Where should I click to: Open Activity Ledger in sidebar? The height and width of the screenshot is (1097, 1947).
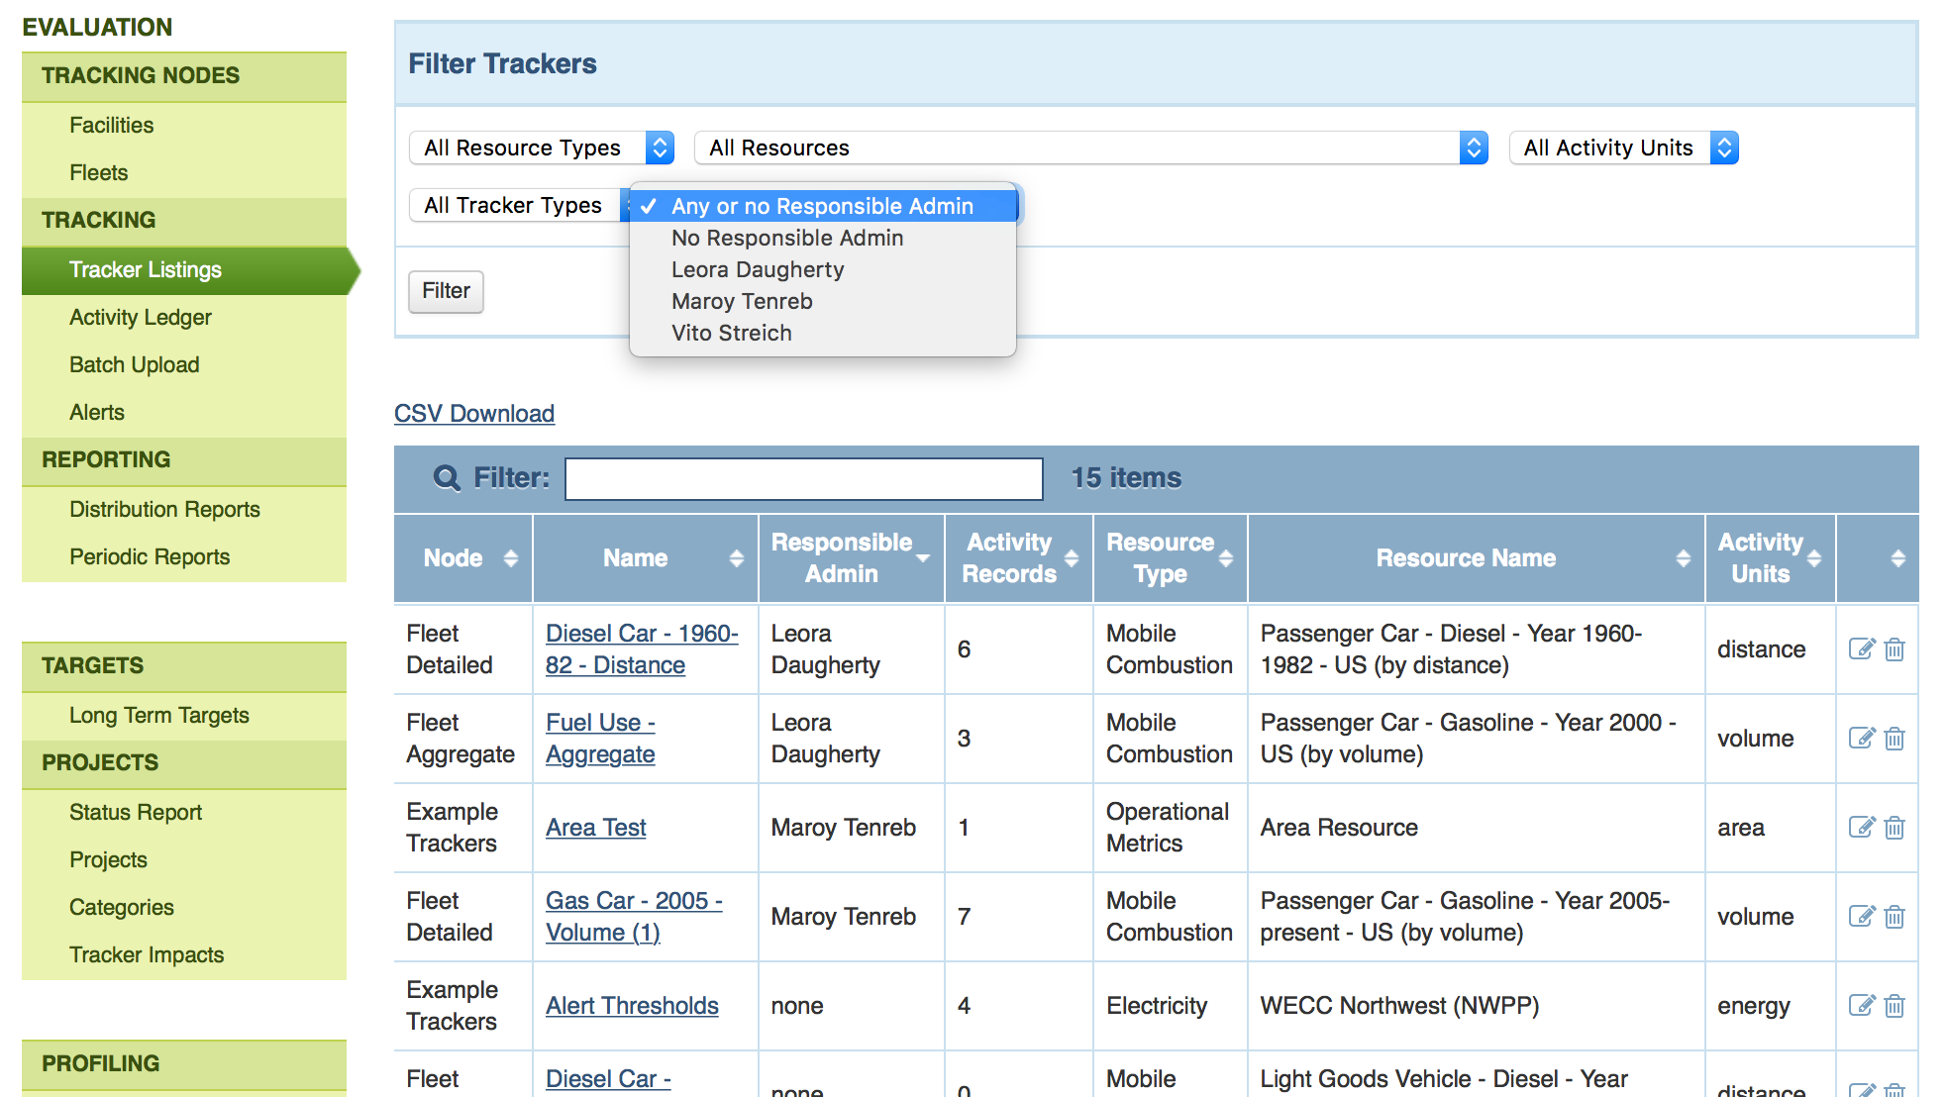tap(141, 317)
